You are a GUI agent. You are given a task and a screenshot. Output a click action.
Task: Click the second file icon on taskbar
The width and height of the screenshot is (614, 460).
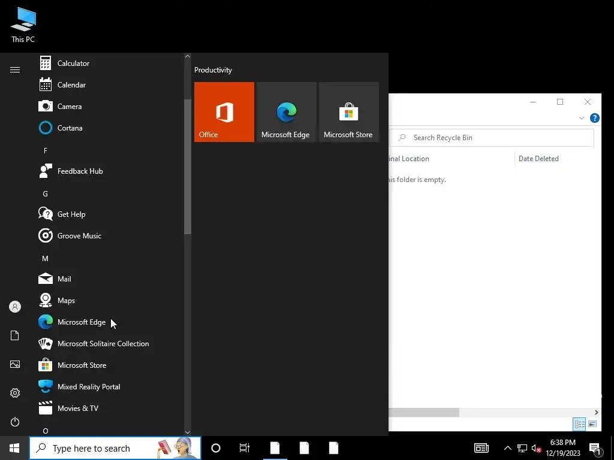304,448
